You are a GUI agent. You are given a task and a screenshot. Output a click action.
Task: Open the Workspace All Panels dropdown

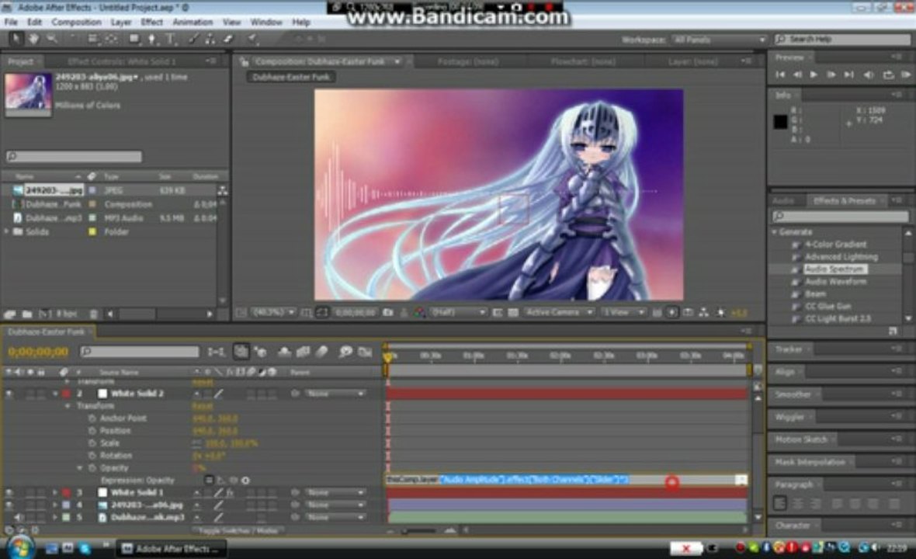pyautogui.click(x=719, y=40)
